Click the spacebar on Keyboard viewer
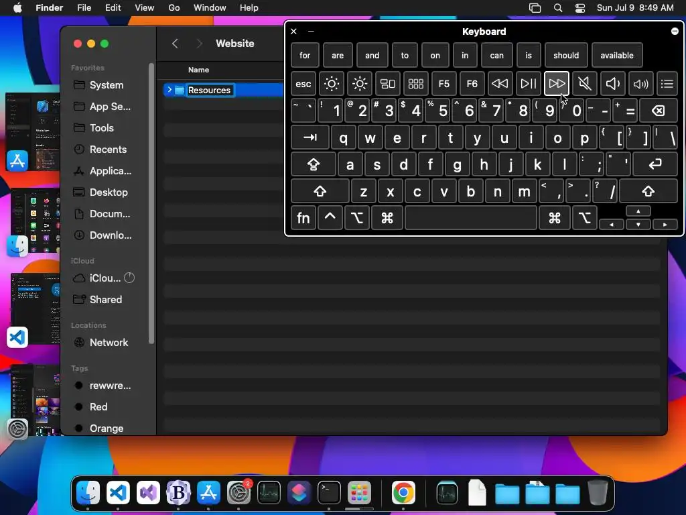 471,218
